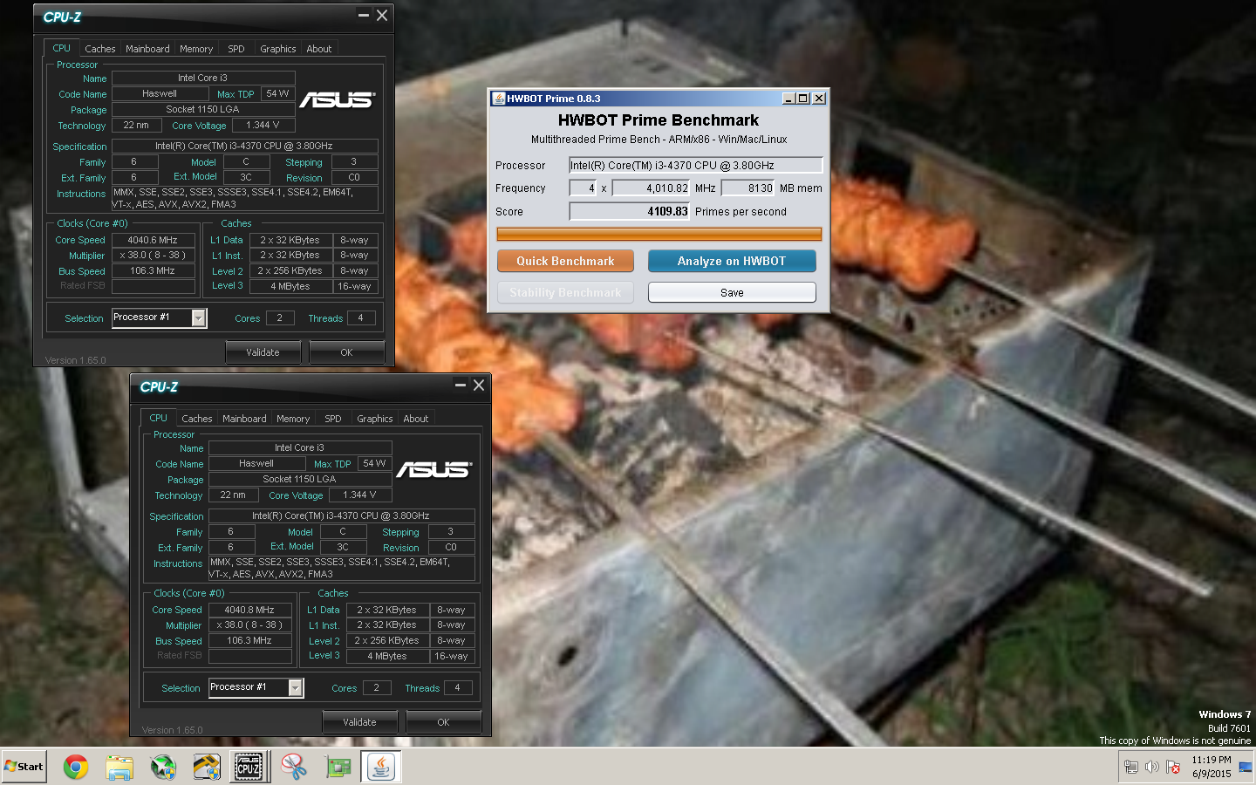
Task: Switch to Memory tab in front CPU-Z
Action: [293, 419]
